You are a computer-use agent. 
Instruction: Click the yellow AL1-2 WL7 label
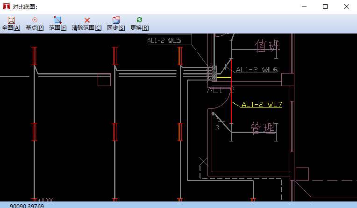point(262,105)
